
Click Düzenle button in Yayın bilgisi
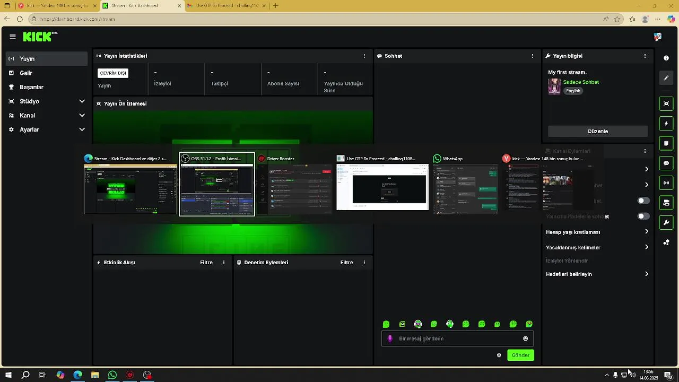click(598, 131)
